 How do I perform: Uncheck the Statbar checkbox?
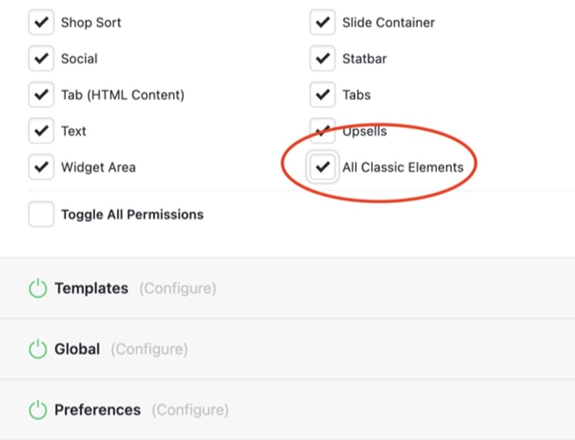(323, 58)
